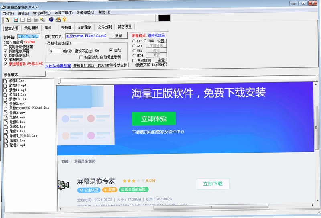Click 设置 button next to 自设信息
Image resolution: width=321 pixels, height=218 pixels.
click(x=161, y=60)
